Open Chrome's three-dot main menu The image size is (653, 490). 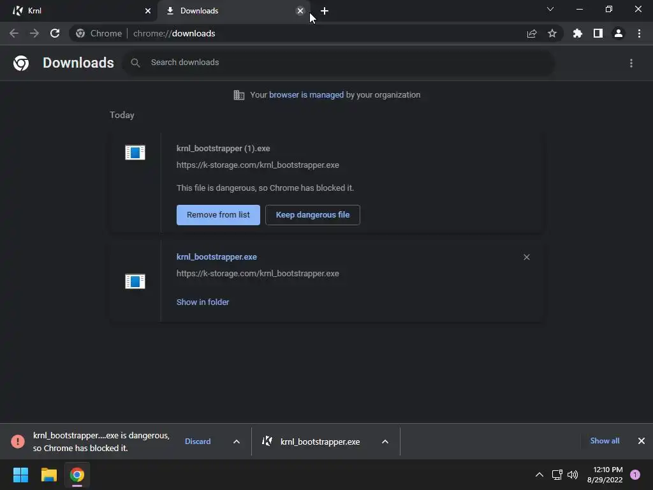[x=639, y=33]
